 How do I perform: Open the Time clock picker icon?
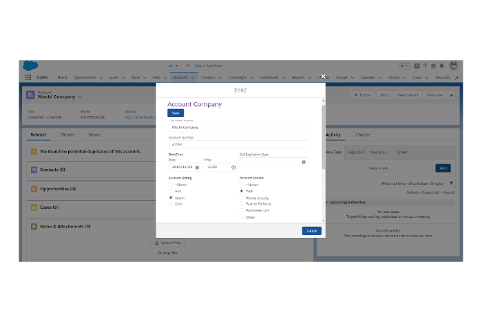(x=233, y=167)
